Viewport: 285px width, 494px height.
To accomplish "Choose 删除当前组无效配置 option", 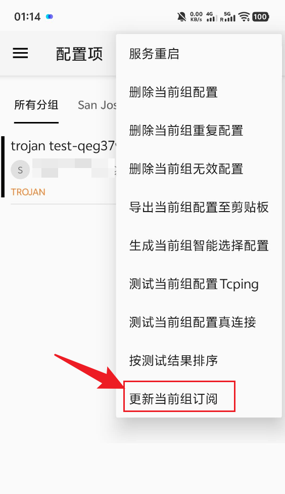I will pos(199,169).
